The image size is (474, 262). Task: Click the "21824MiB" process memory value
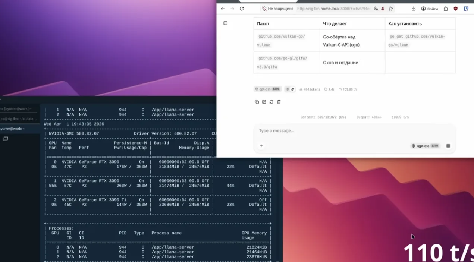(x=257, y=247)
